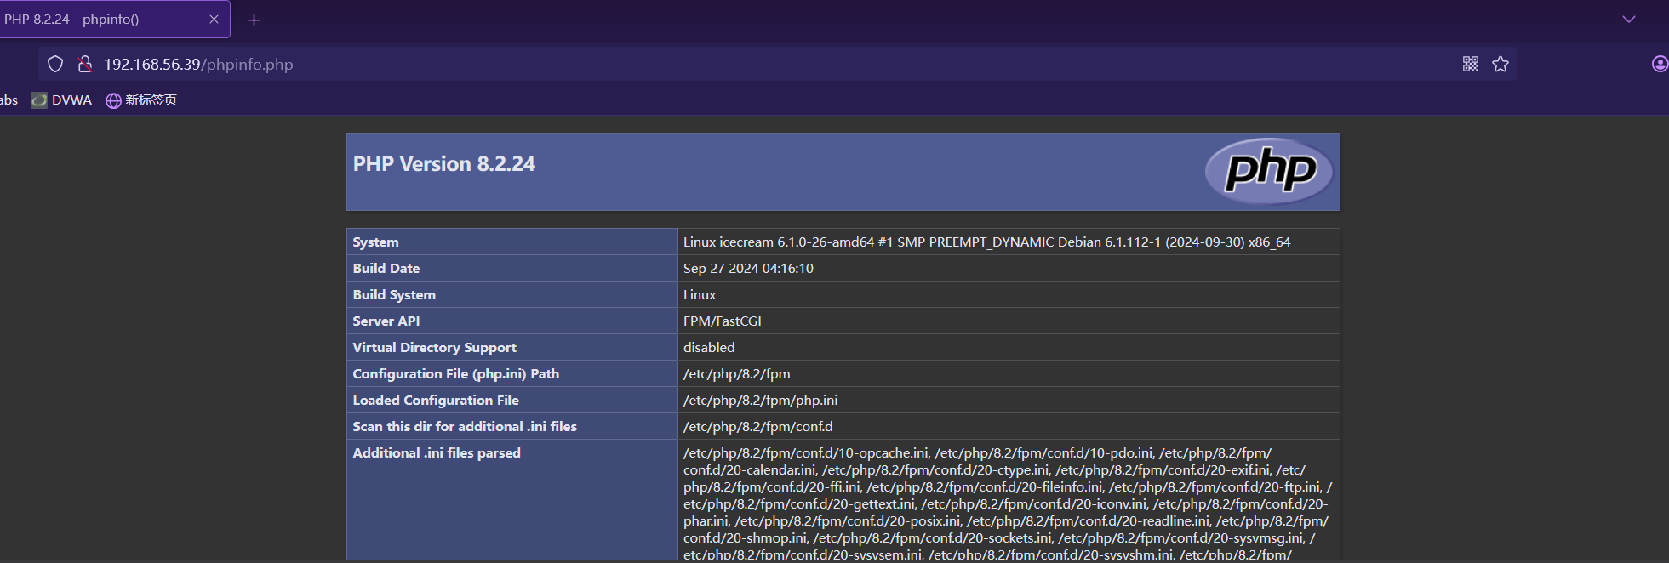1669x563 pixels.
Task: Click the Virtual Directory Support disabled value
Action: click(x=708, y=348)
